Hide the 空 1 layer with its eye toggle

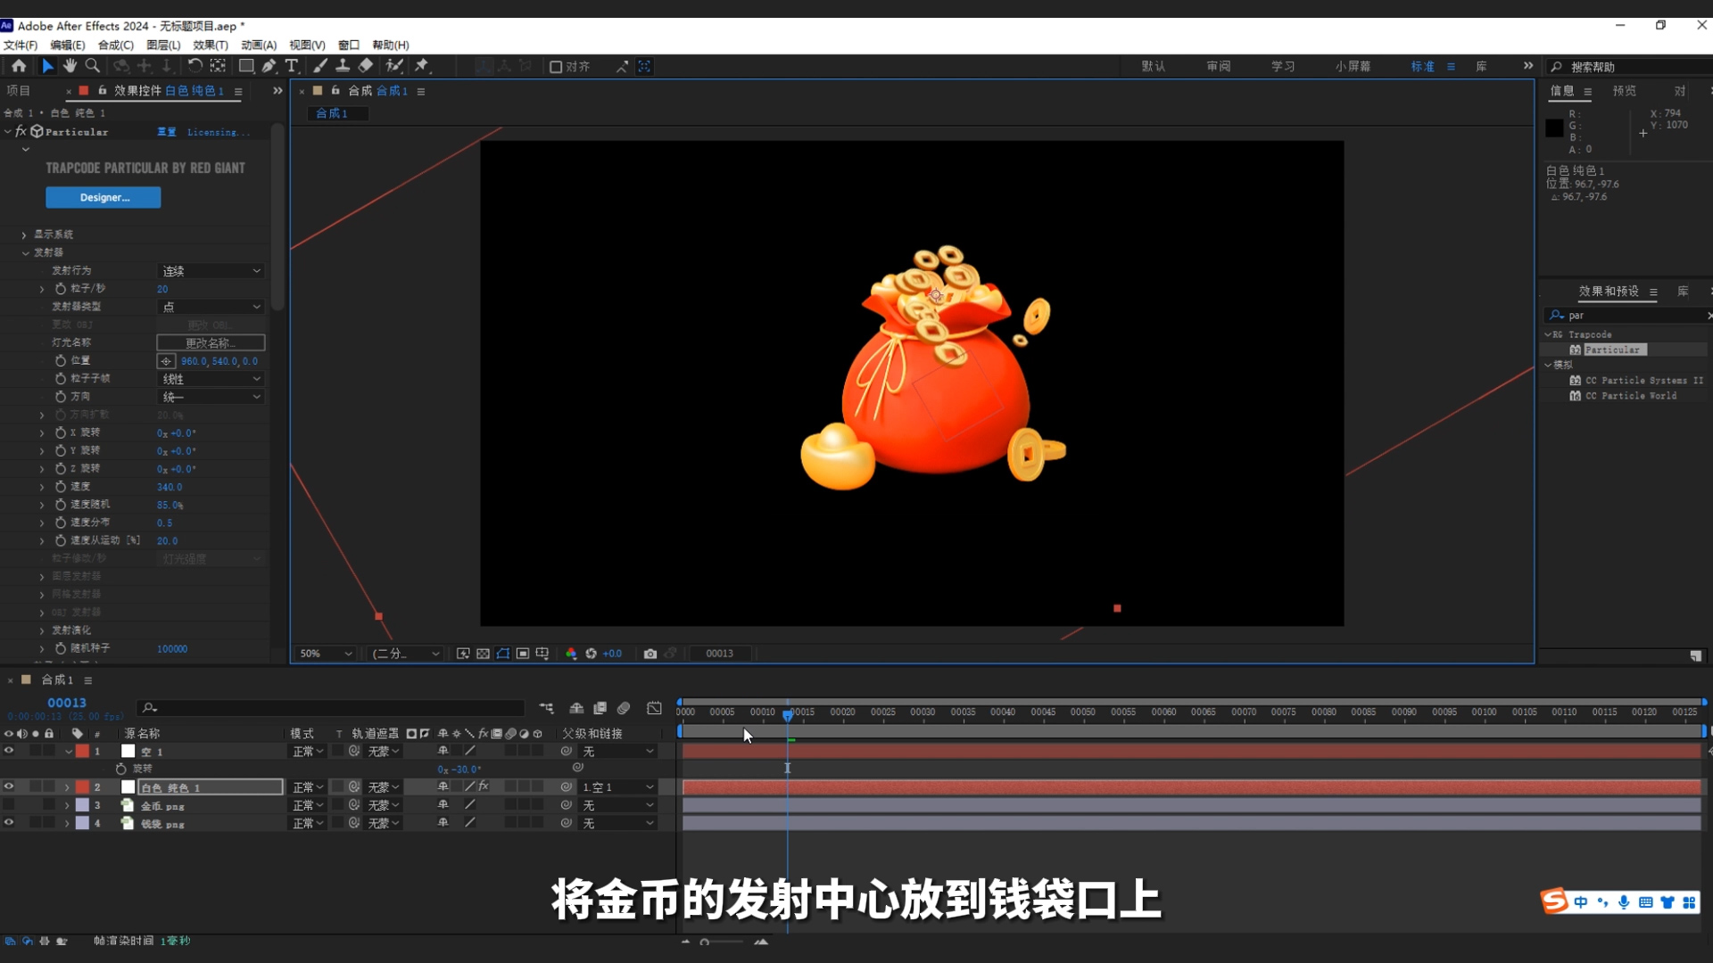(9, 751)
